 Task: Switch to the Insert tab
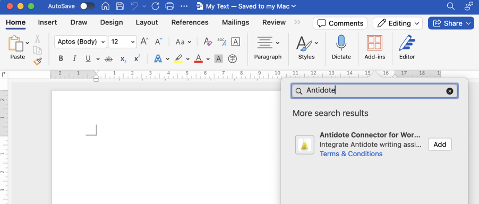(47, 22)
